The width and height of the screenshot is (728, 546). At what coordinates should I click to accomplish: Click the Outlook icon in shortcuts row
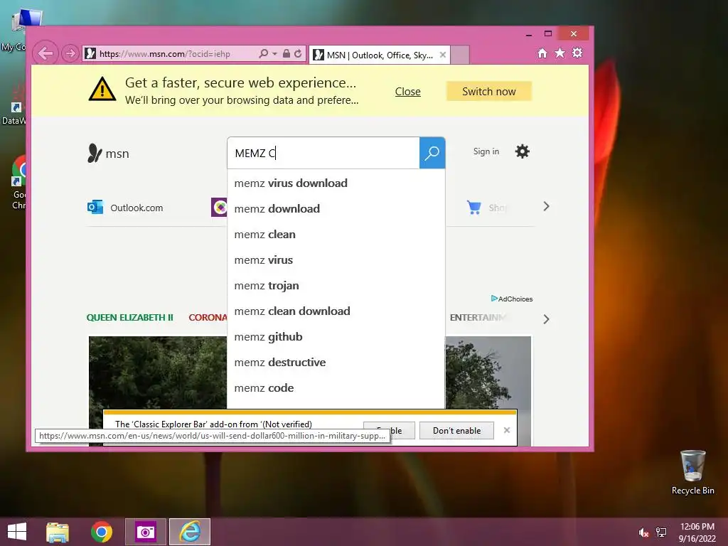pyautogui.click(x=95, y=207)
